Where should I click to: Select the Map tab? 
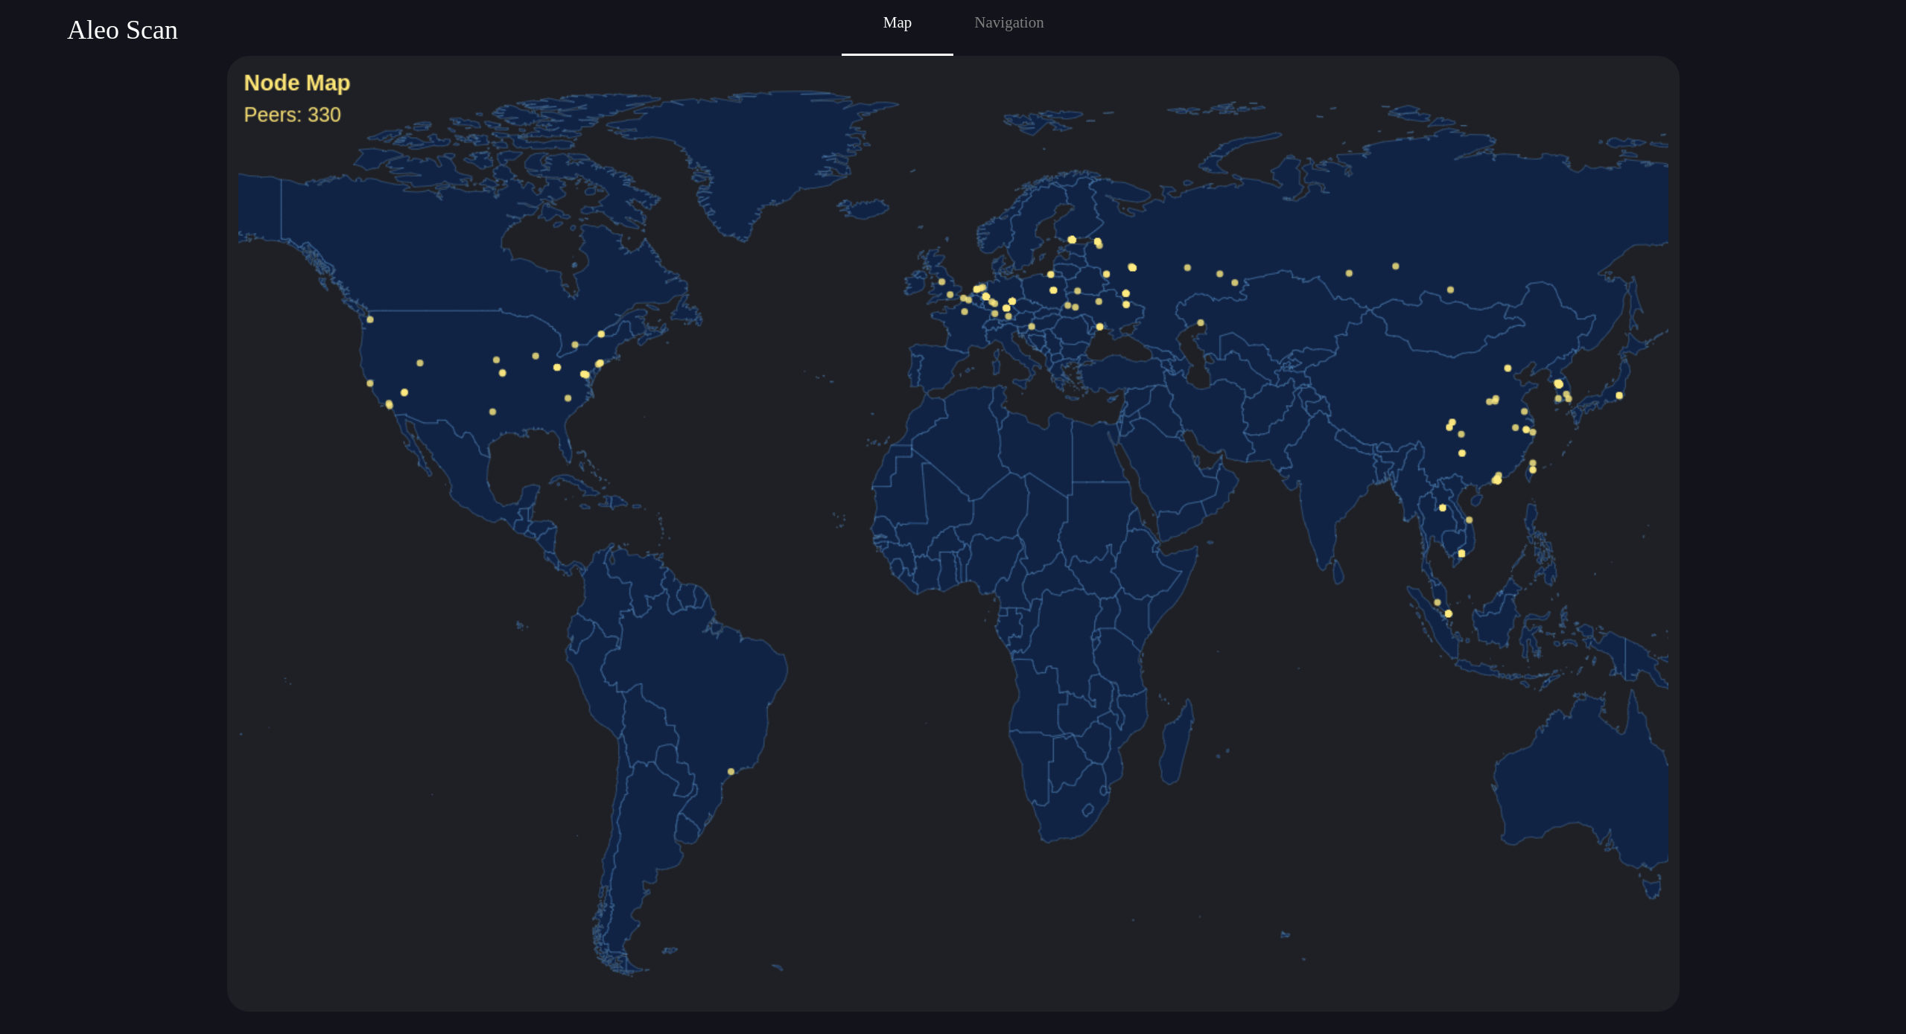(x=897, y=22)
